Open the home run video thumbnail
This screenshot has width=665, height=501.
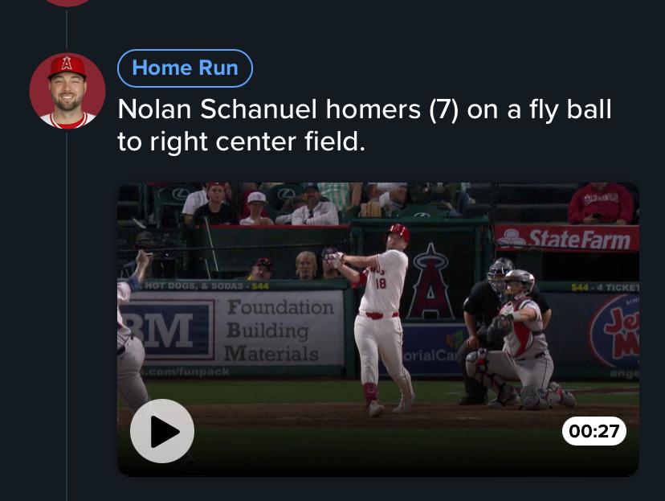tap(377, 322)
